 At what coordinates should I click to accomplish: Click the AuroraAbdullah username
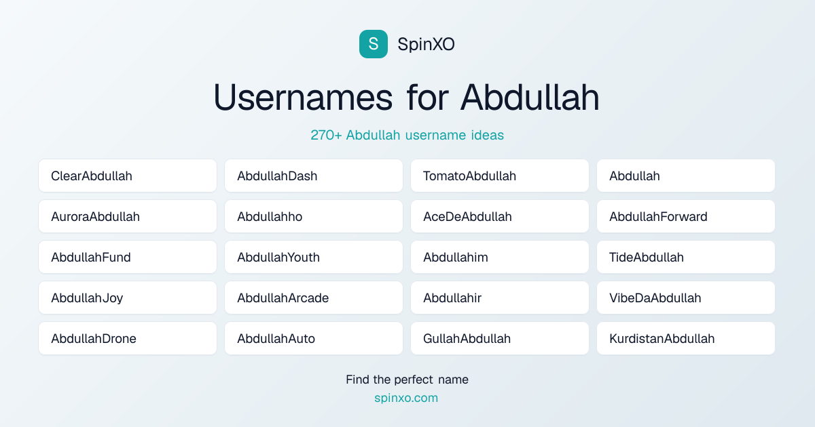(x=128, y=216)
